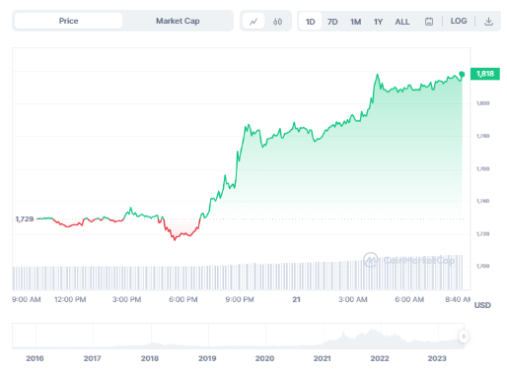The height and width of the screenshot is (373, 507).
Task: Toggle LOG scale on the chart
Action: pyautogui.click(x=459, y=21)
